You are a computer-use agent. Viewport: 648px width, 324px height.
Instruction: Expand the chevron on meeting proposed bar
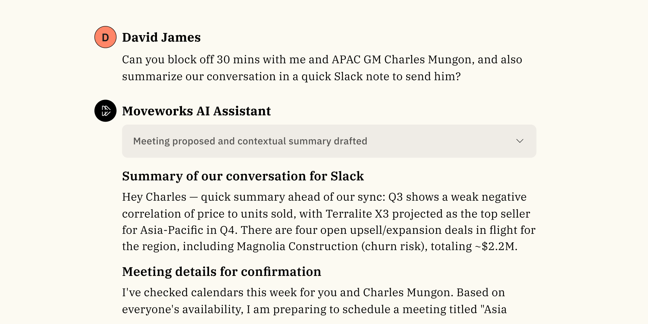[520, 141]
